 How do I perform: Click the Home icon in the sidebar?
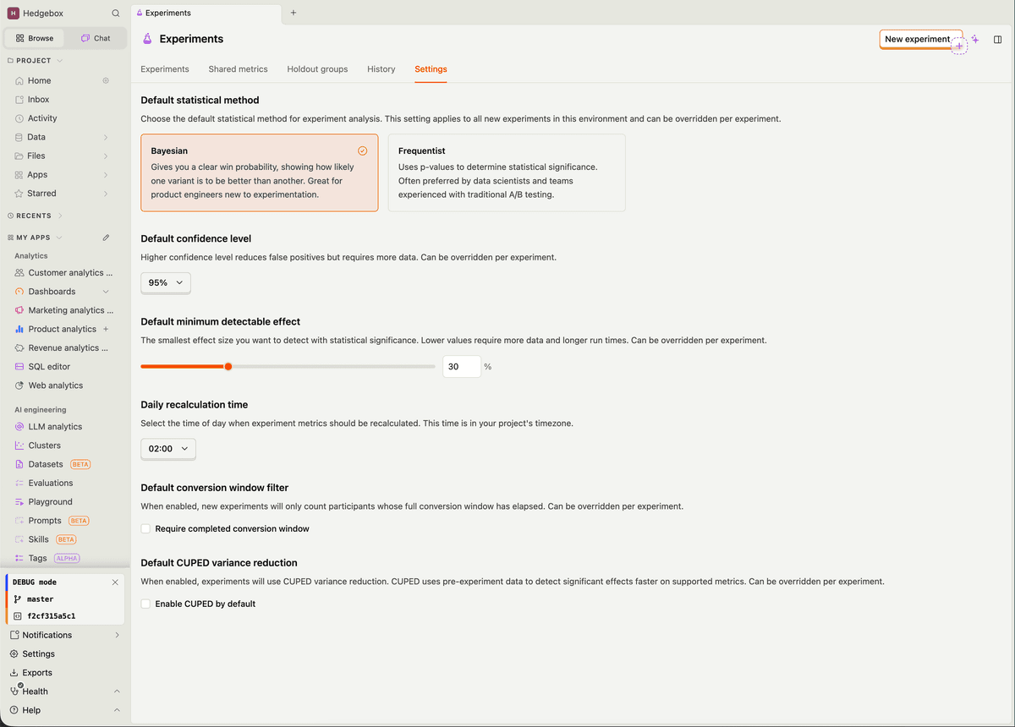pyautogui.click(x=19, y=81)
